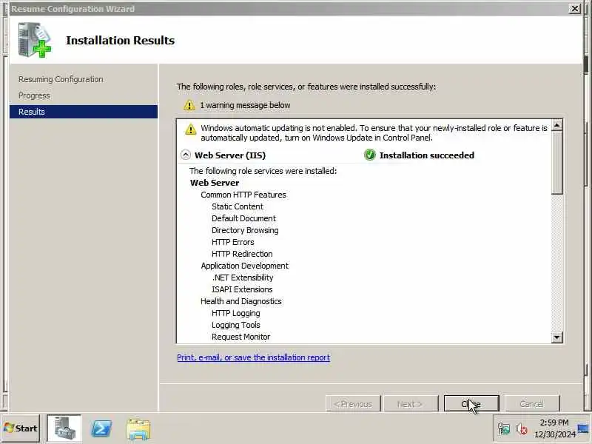The height and width of the screenshot is (444, 592).
Task: Close the Resume Configuration Wizard window
Action: 575,8
